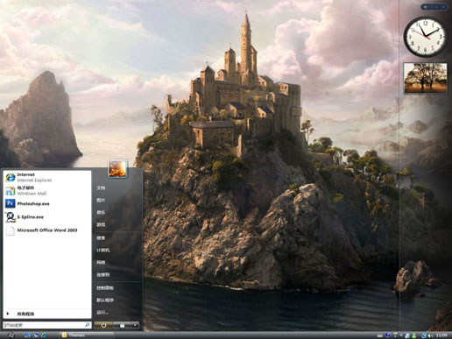452x339 pixels.
Task: Click the user account picture
Action: pos(117,169)
